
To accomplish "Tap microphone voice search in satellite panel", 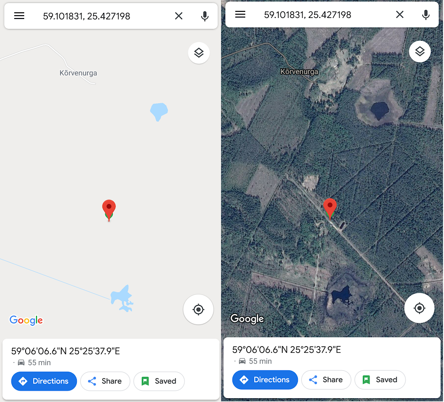I will coord(425,15).
